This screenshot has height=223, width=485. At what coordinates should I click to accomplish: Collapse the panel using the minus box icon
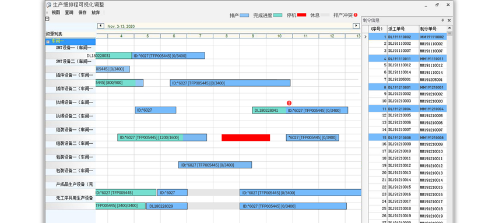coord(47,19)
